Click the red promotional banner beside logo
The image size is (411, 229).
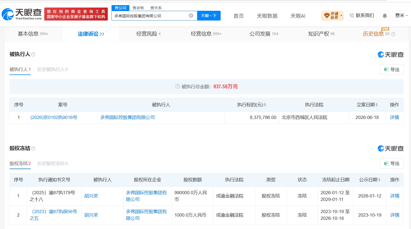76,14
